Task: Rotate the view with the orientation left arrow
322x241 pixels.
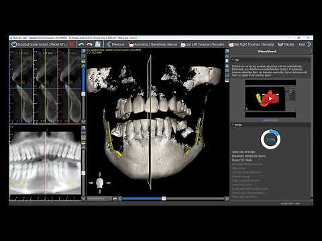Action: click(91, 183)
